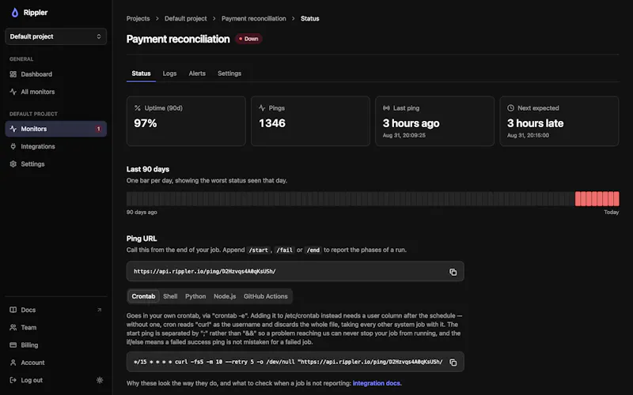Click the 1346 pings value
The width and height of the screenshot is (633, 395).
click(272, 123)
